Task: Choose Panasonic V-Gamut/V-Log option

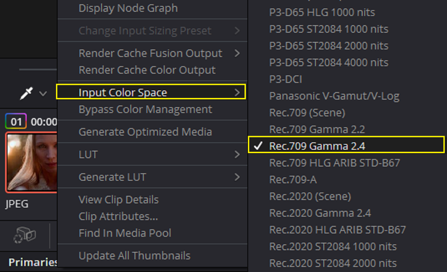Action: coord(334,96)
